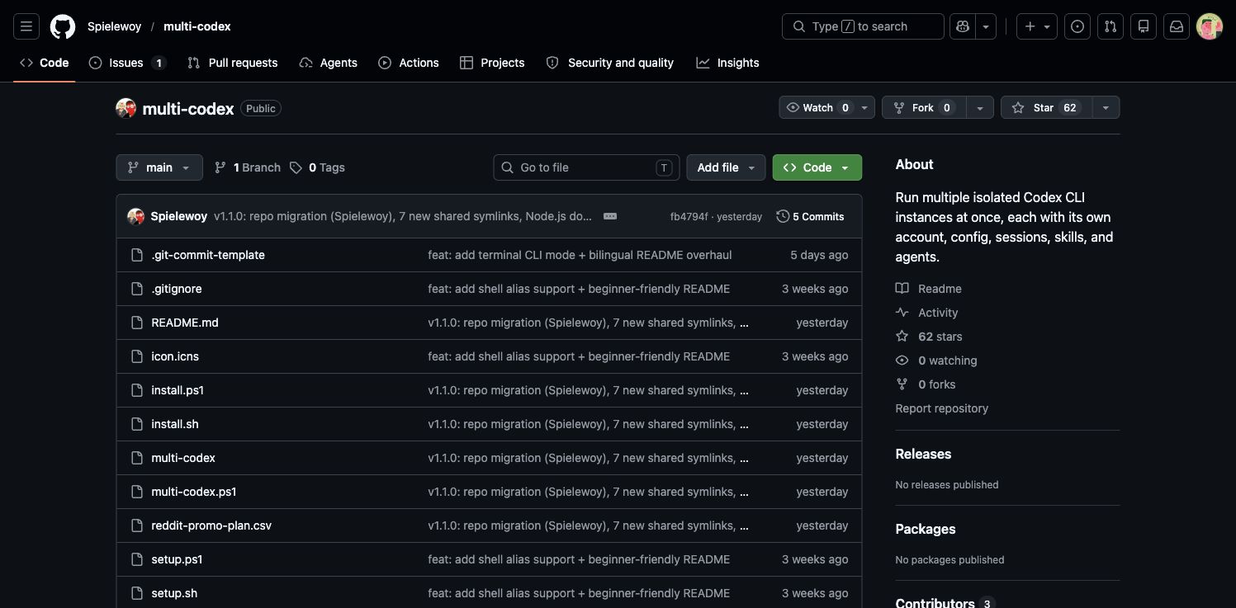1236x608 pixels.
Task: Click the multi-codex breadcrumb link
Action: tap(197, 26)
